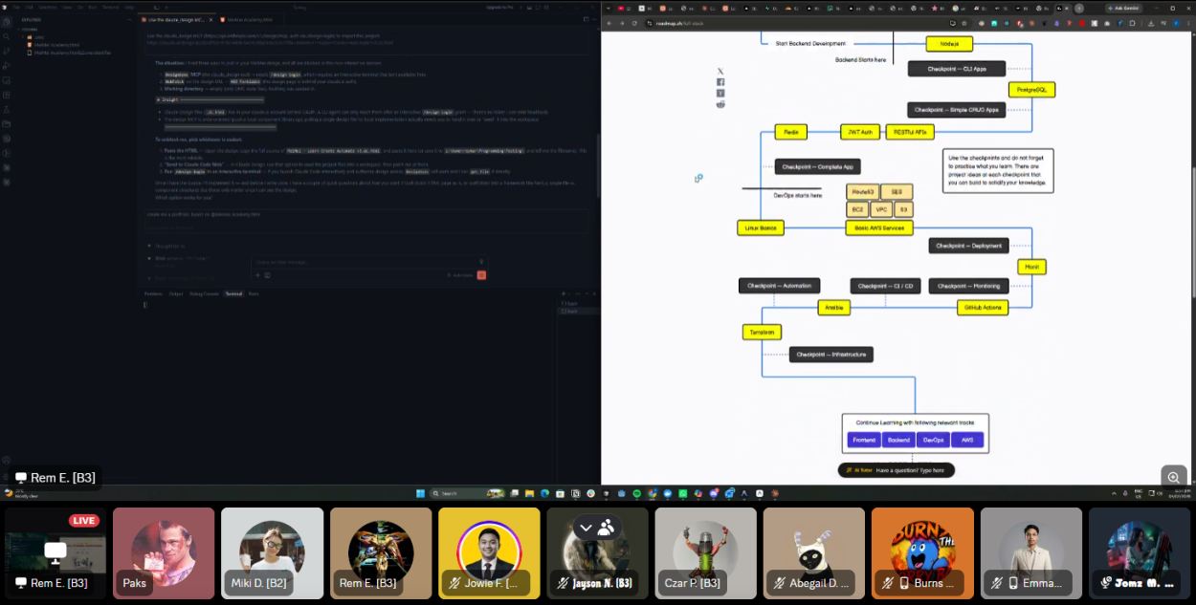This screenshot has width=1196, height=605.
Task: Click the AI Tutor question input bar
Action: click(x=897, y=470)
